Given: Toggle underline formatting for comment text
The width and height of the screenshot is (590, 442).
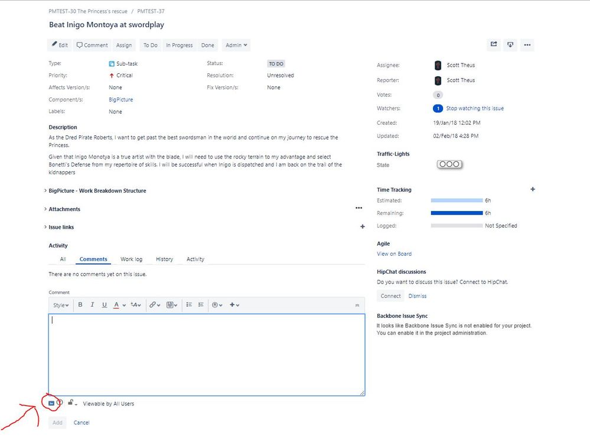Looking at the screenshot, I should point(105,304).
